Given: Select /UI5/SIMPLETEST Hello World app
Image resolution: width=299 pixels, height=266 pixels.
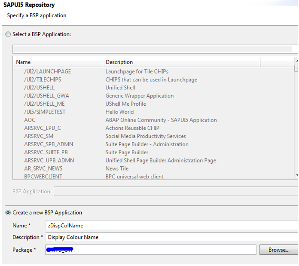Looking at the screenshot, I should pos(154,112).
